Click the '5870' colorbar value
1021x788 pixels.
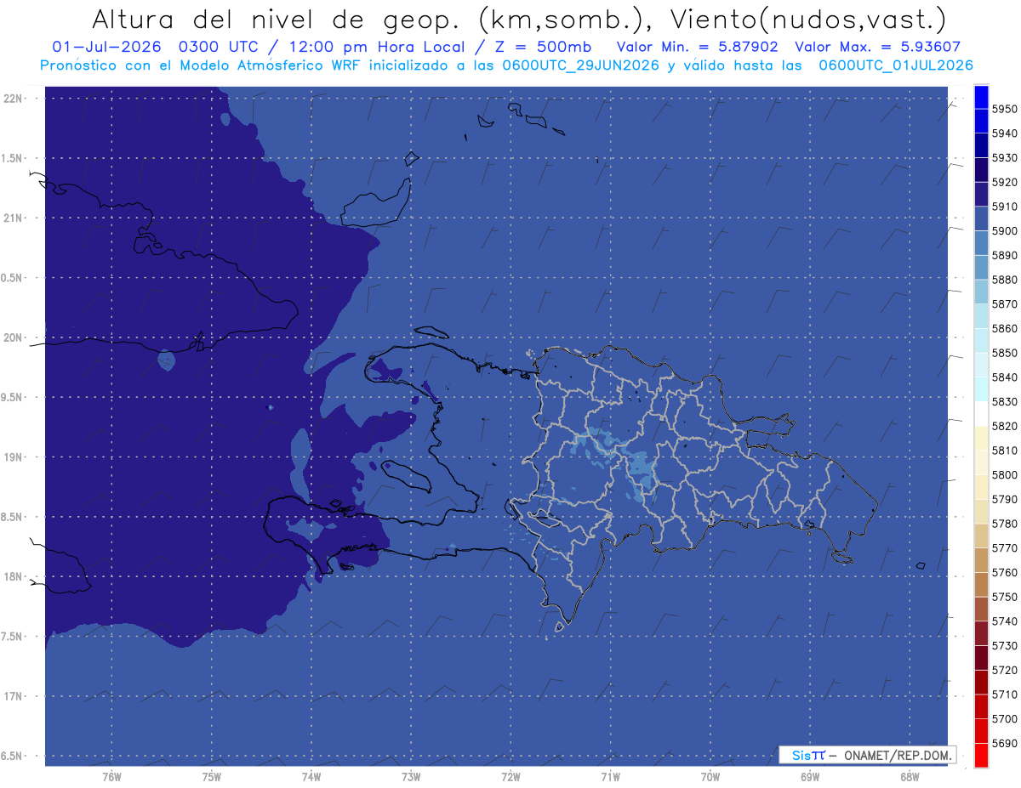1004,303
